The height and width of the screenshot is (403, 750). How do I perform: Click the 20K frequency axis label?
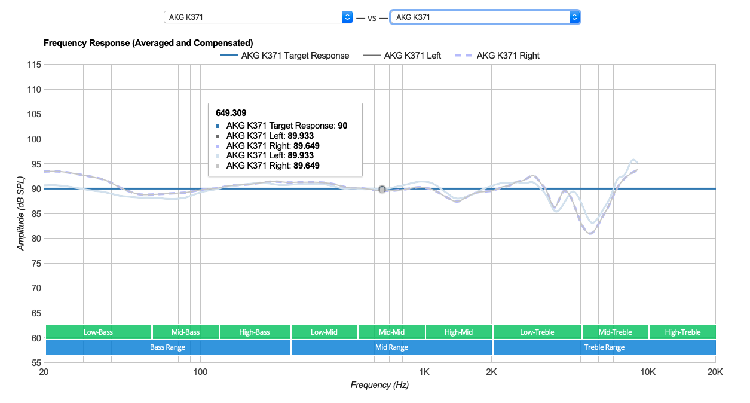click(x=715, y=372)
